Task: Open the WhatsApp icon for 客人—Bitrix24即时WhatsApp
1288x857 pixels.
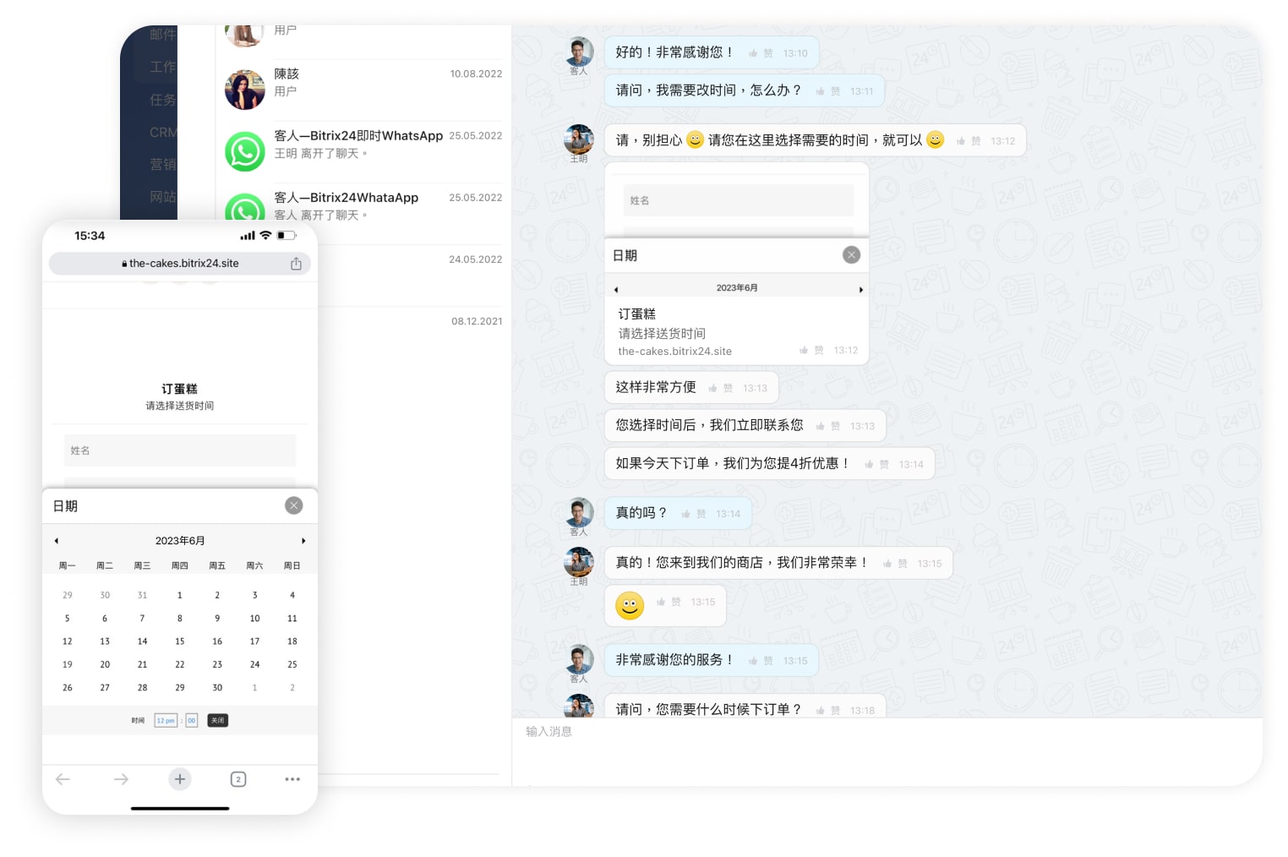Action: [245, 151]
